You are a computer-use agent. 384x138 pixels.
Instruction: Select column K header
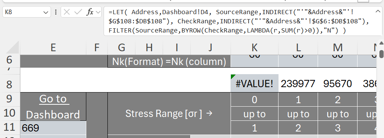[x=254, y=48]
